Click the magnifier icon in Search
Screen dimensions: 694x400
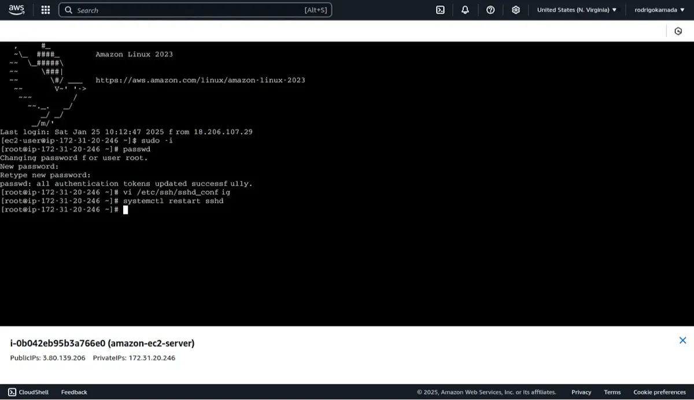click(x=68, y=10)
